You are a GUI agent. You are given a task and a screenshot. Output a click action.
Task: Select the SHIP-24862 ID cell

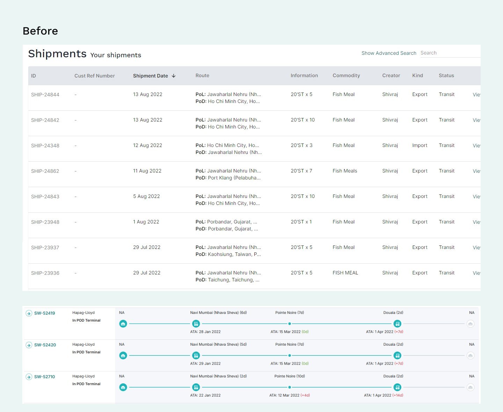(x=45, y=171)
